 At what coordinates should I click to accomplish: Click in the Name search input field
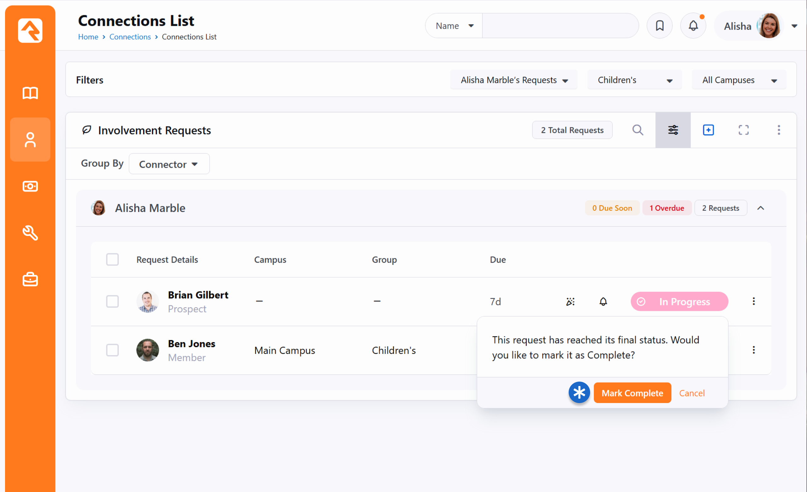pos(560,26)
